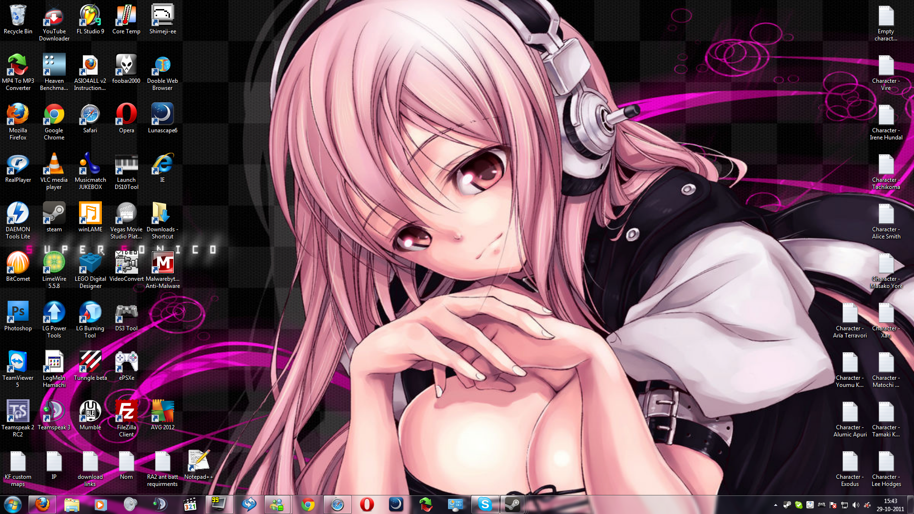
Task: Open Mozilla Firefox desktop shortcut
Action: [x=18, y=122]
